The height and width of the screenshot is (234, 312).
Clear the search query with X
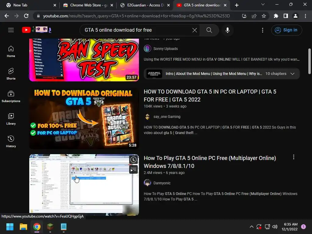pyautogui.click(x=195, y=30)
